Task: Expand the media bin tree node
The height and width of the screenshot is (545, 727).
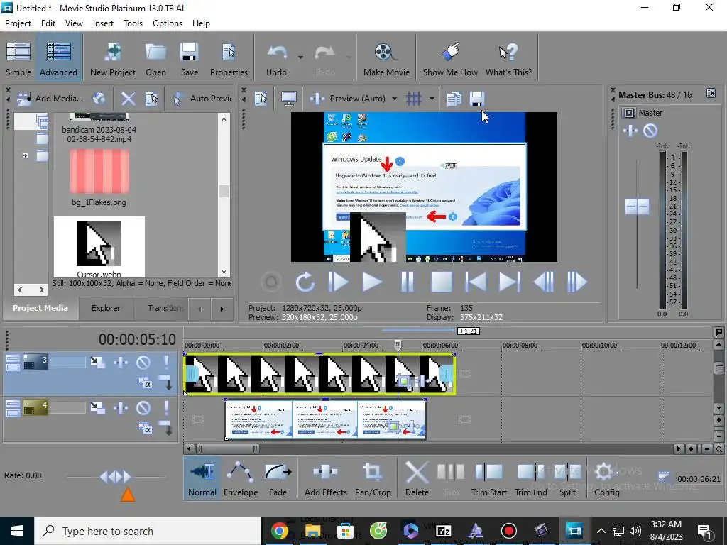Action: pos(25,155)
